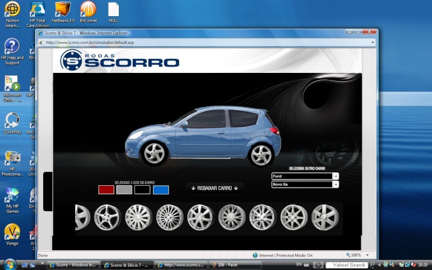Viewport: 432px width, 270px height.
Task: Switch to 'http://www.scorro.c...' taskbar button
Action: [x=181, y=265]
